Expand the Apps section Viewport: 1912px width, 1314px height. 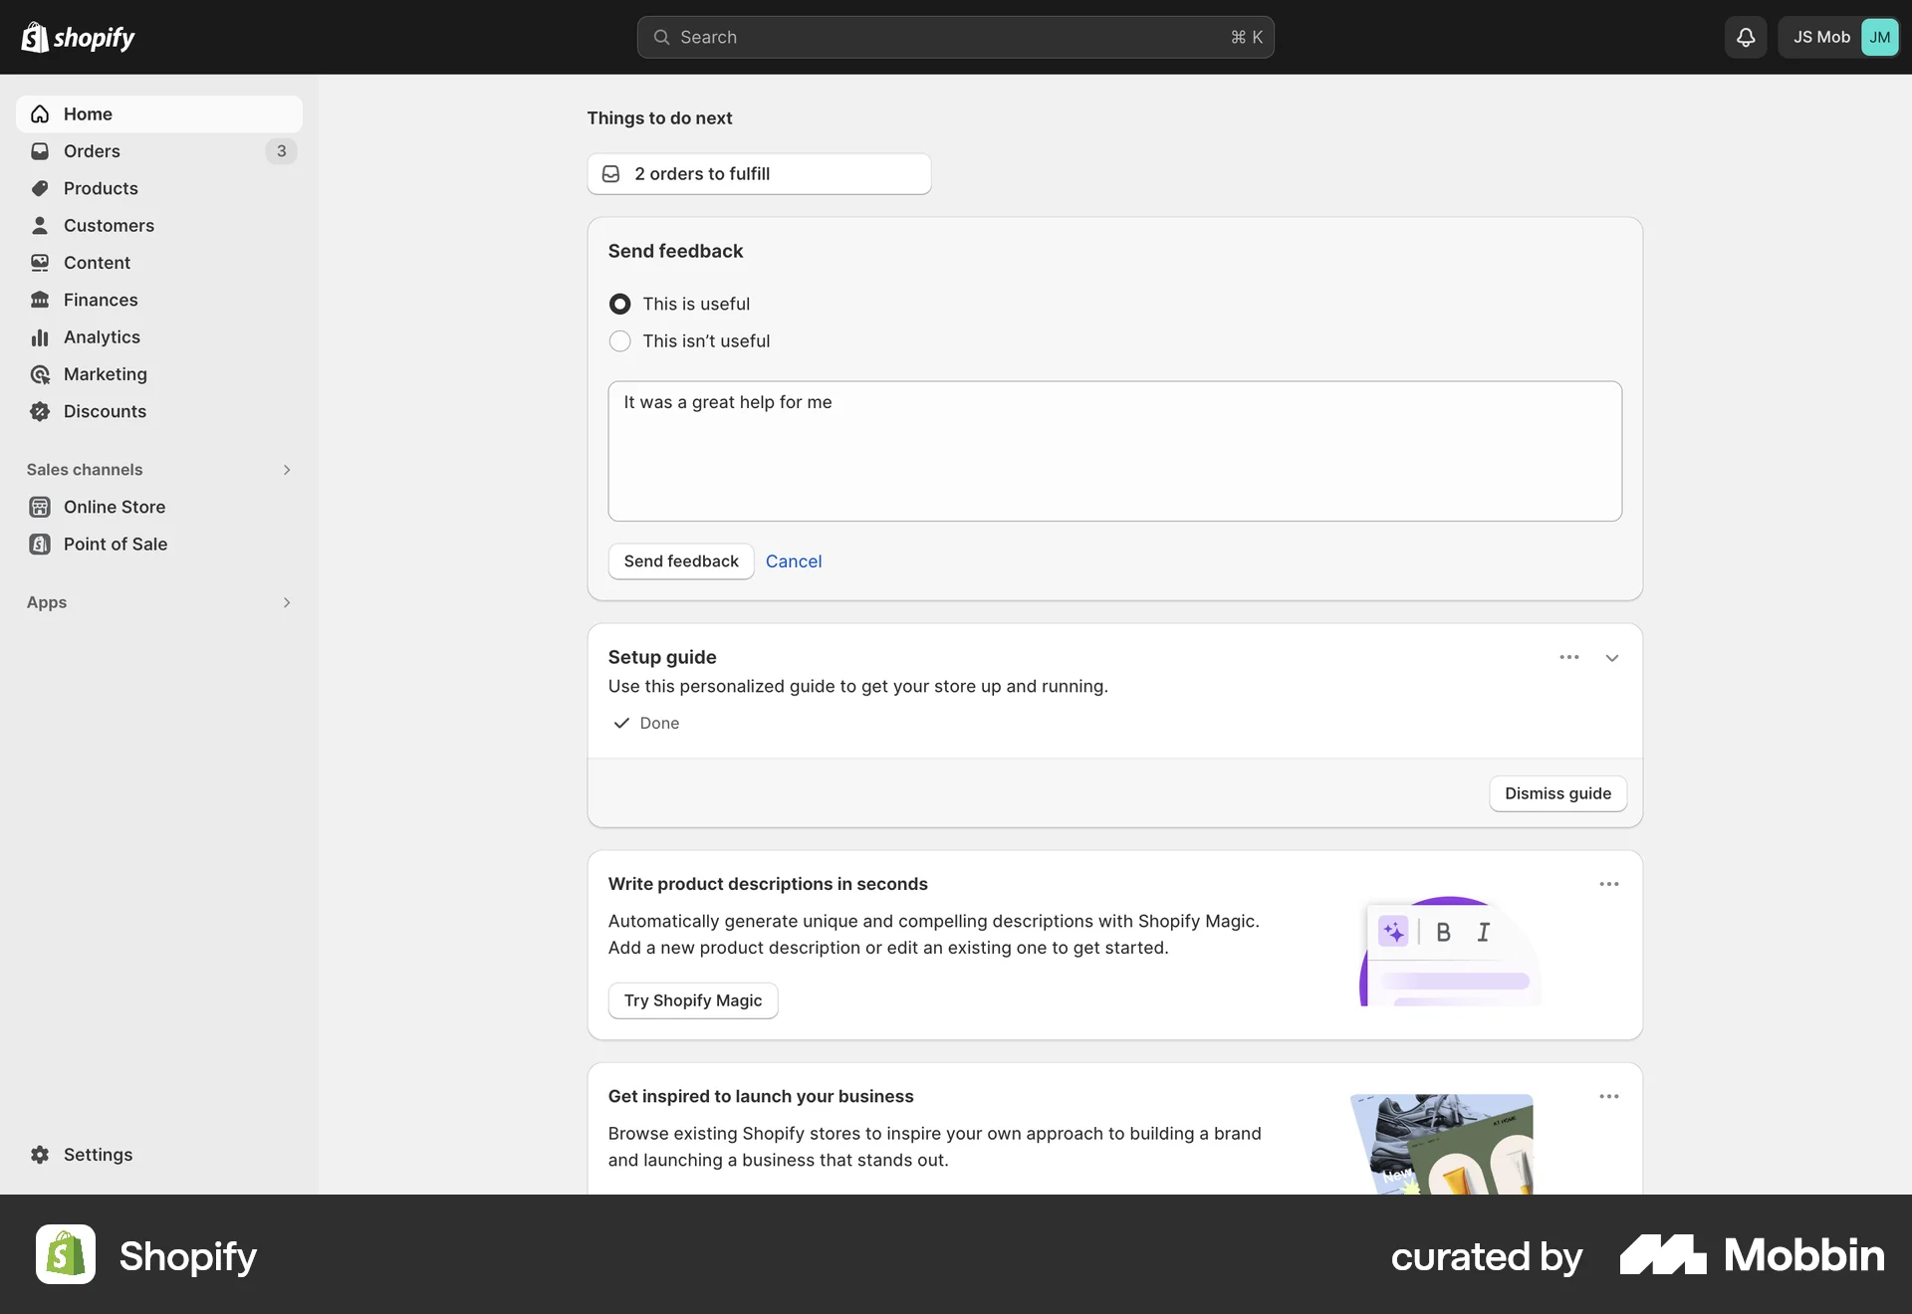click(287, 602)
